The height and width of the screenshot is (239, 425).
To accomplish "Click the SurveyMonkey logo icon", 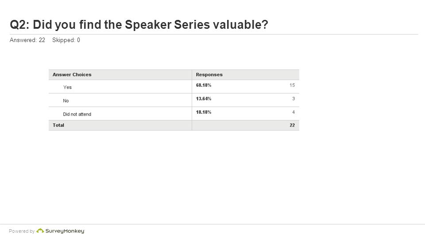I will coord(40,231).
